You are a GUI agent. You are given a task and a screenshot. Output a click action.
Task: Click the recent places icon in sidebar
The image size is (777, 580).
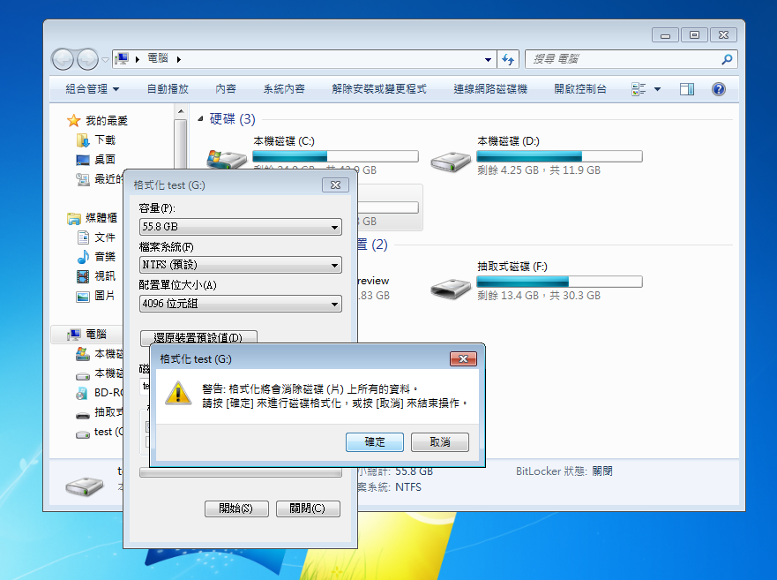83,179
